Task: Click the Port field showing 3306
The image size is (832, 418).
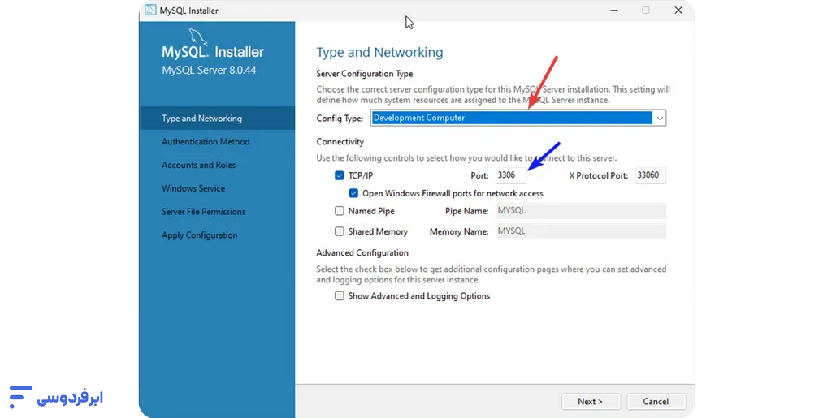Action: tap(511, 175)
